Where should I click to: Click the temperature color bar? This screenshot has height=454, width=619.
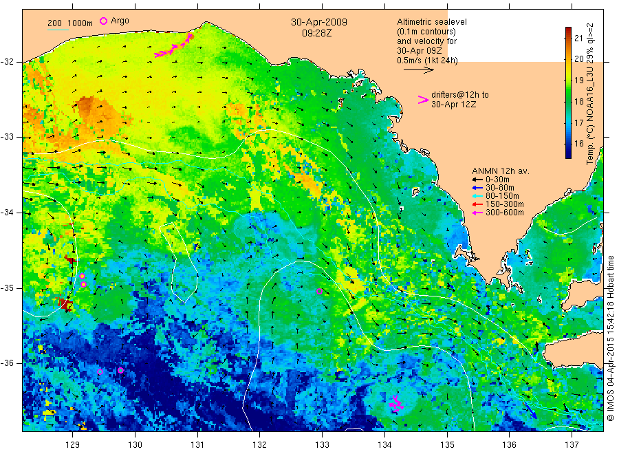click(x=568, y=93)
